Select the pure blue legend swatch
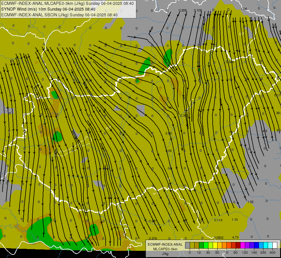Viewport: 281px width, 258px height. point(257,245)
